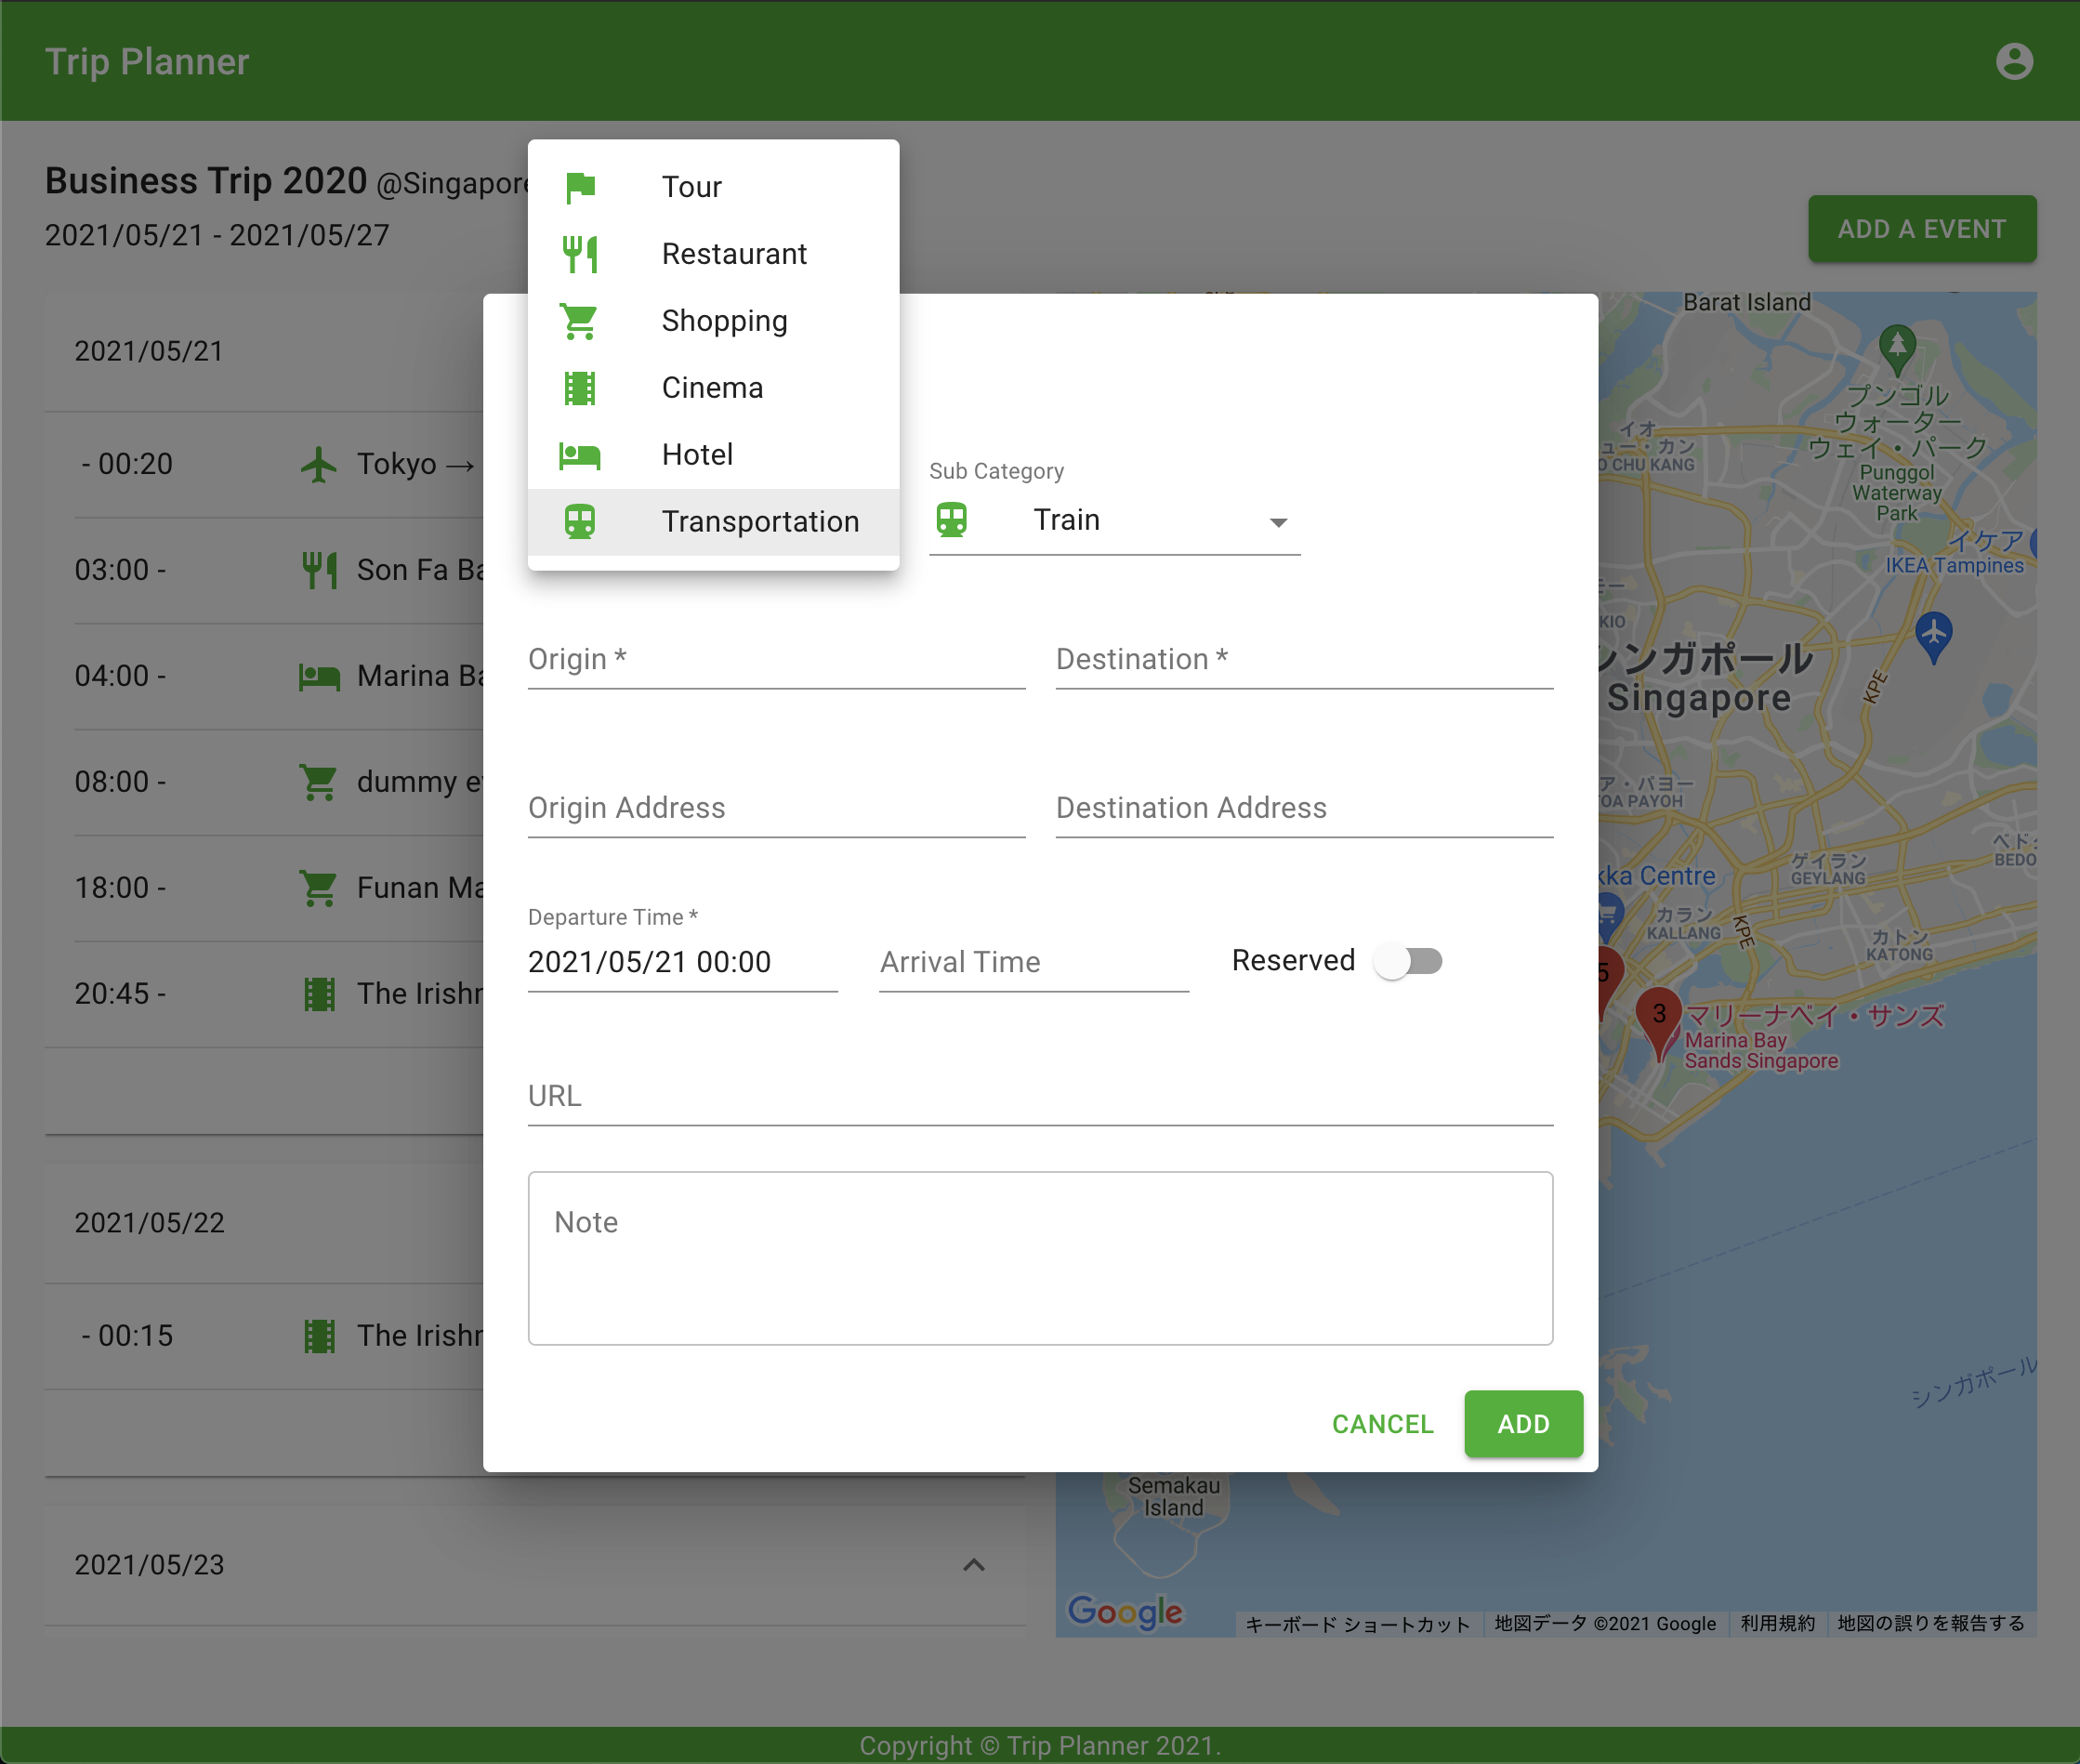Click the Shopping cart icon in menu
This screenshot has height=1764, width=2080.
coord(580,321)
